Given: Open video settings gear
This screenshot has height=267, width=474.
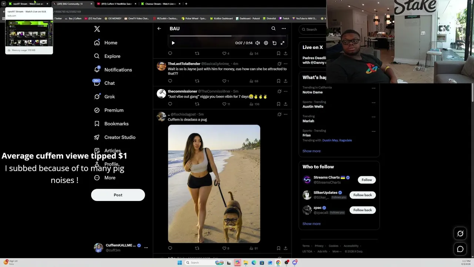Looking at the screenshot, I should 266,43.
